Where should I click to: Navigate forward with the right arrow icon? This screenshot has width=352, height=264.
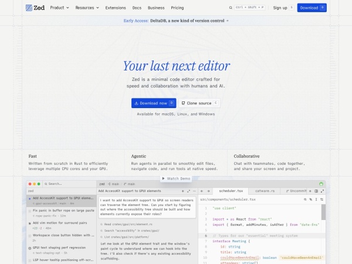pos(208,191)
